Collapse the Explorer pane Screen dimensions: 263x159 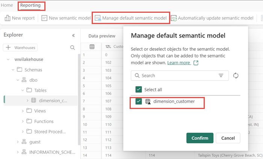point(73,35)
